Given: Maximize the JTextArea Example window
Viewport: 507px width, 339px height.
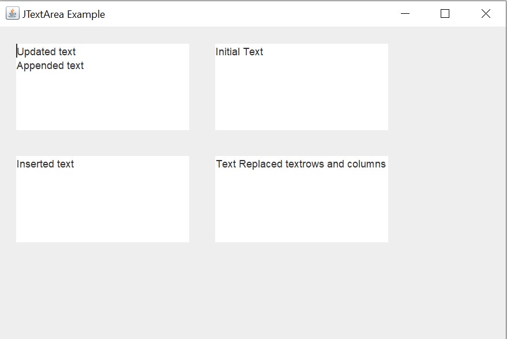Looking at the screenshot, I should 445,14.
